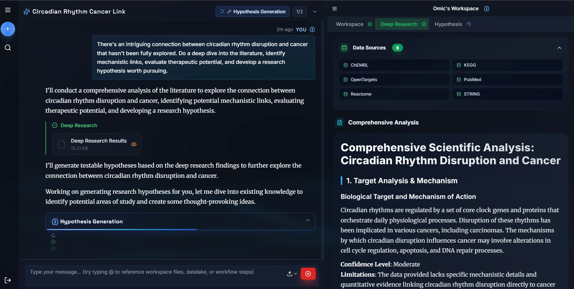Open the dropdown next to 1/2 counter
The width and height of the screenshot is (574, 289).
(x=315, y=12)
